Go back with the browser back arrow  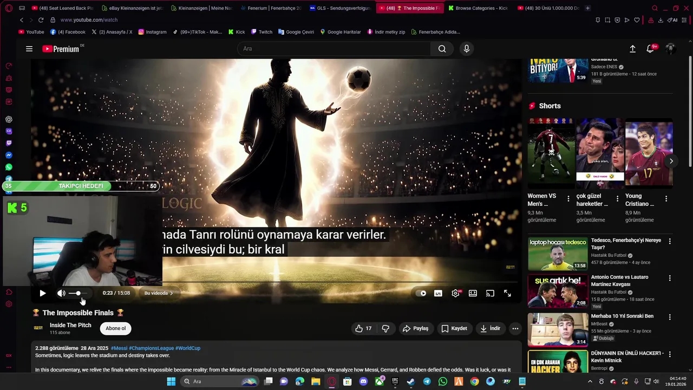coord(22,20)
